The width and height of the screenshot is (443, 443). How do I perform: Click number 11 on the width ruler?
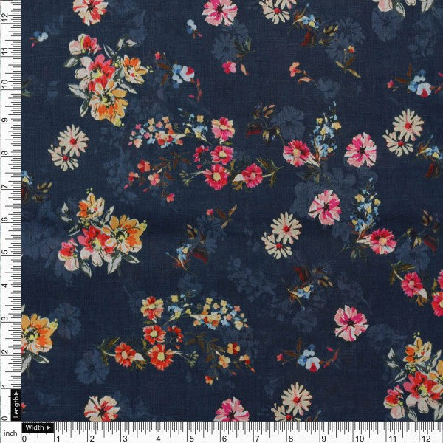point(393,439)
